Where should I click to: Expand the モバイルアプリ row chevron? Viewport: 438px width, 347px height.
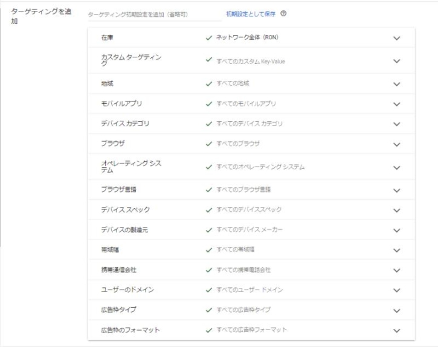pos(397,104)
